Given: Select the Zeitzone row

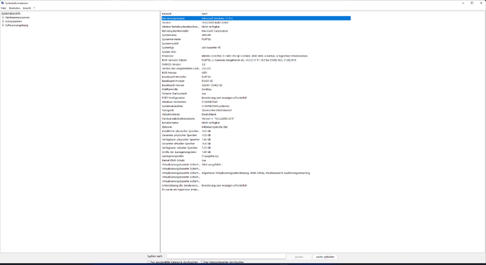Looking at the screenshot, I should [256, 127].
